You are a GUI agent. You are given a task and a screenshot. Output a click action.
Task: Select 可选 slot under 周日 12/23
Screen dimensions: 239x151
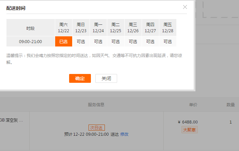(x=81, y=41)
